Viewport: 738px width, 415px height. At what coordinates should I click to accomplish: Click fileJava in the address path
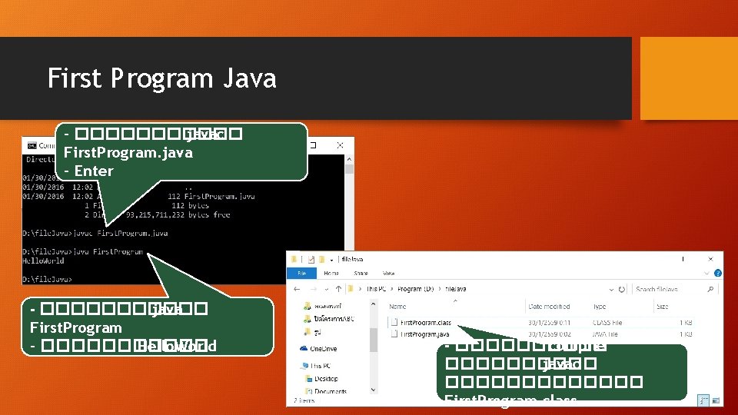click(456, 289)
